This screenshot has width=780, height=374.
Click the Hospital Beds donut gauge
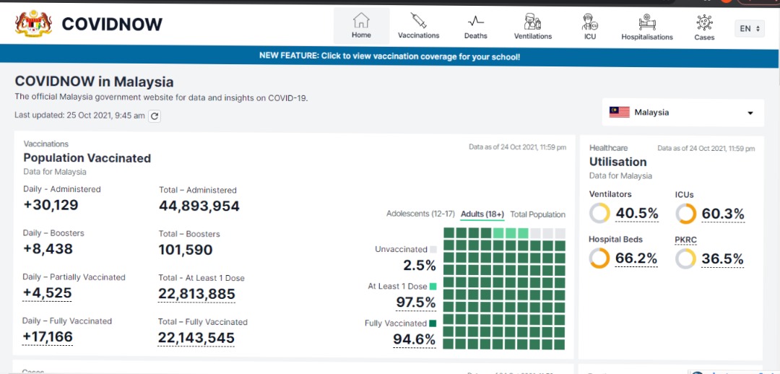pyautogui.click(x=599, y=258)
